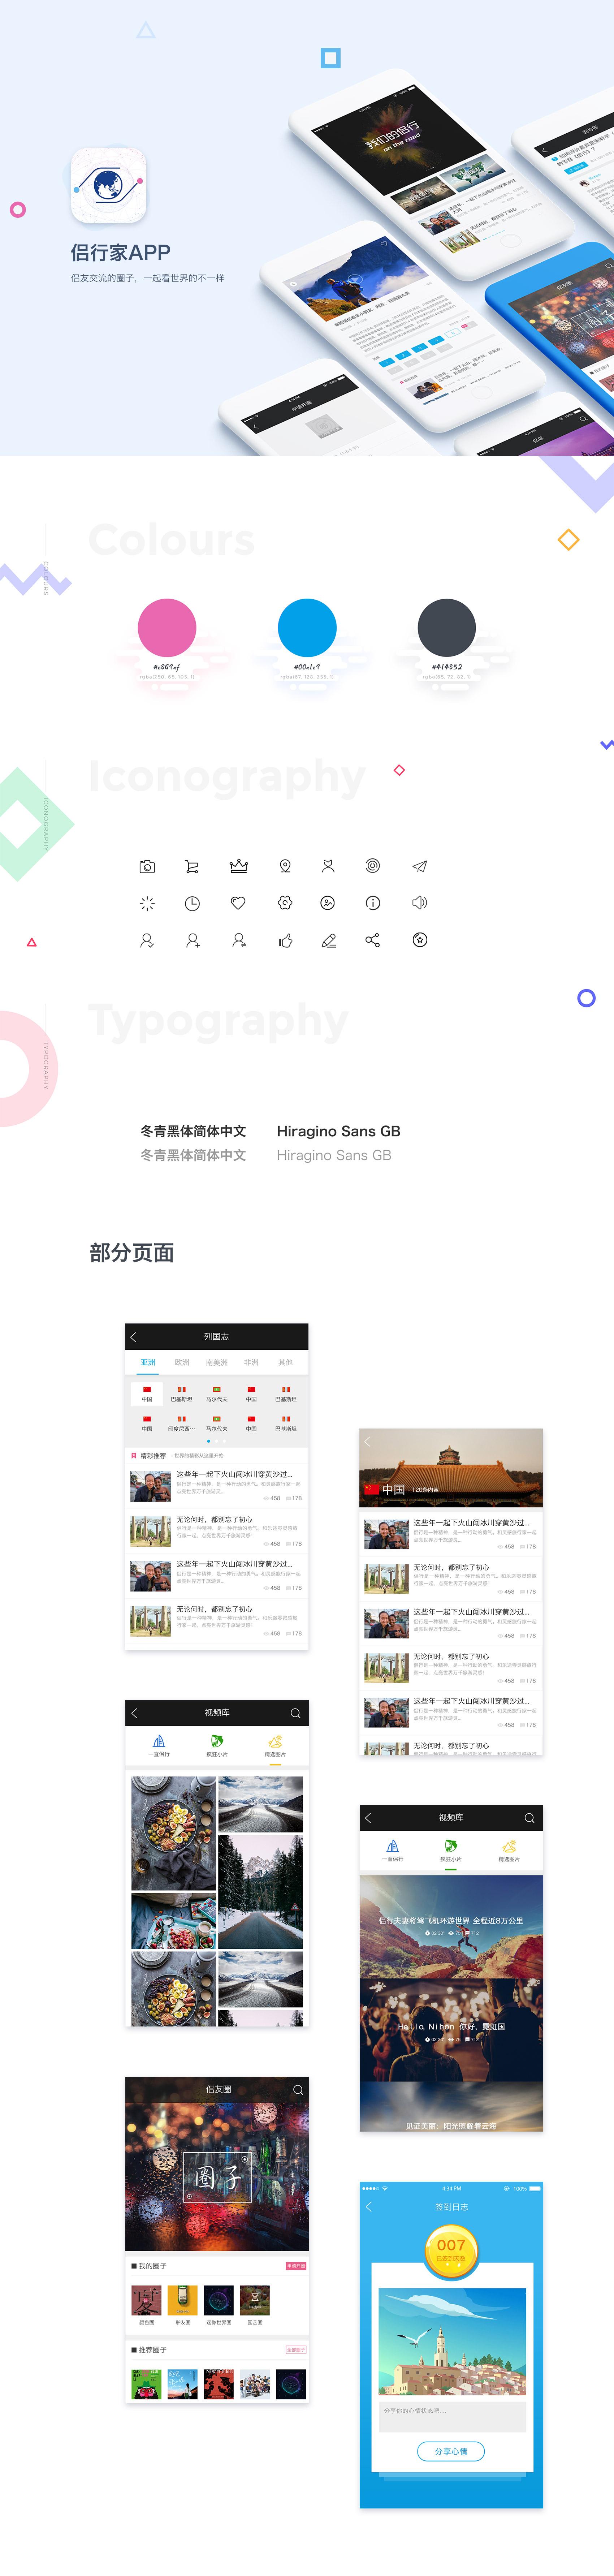Click the info circle icon

pyautogui.click(x=373, y=903)
